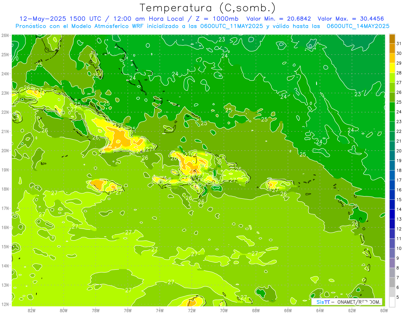This screenshot has height=315, width=408.
Task: Click the colorbar label '8'
Action: [398, 268]
